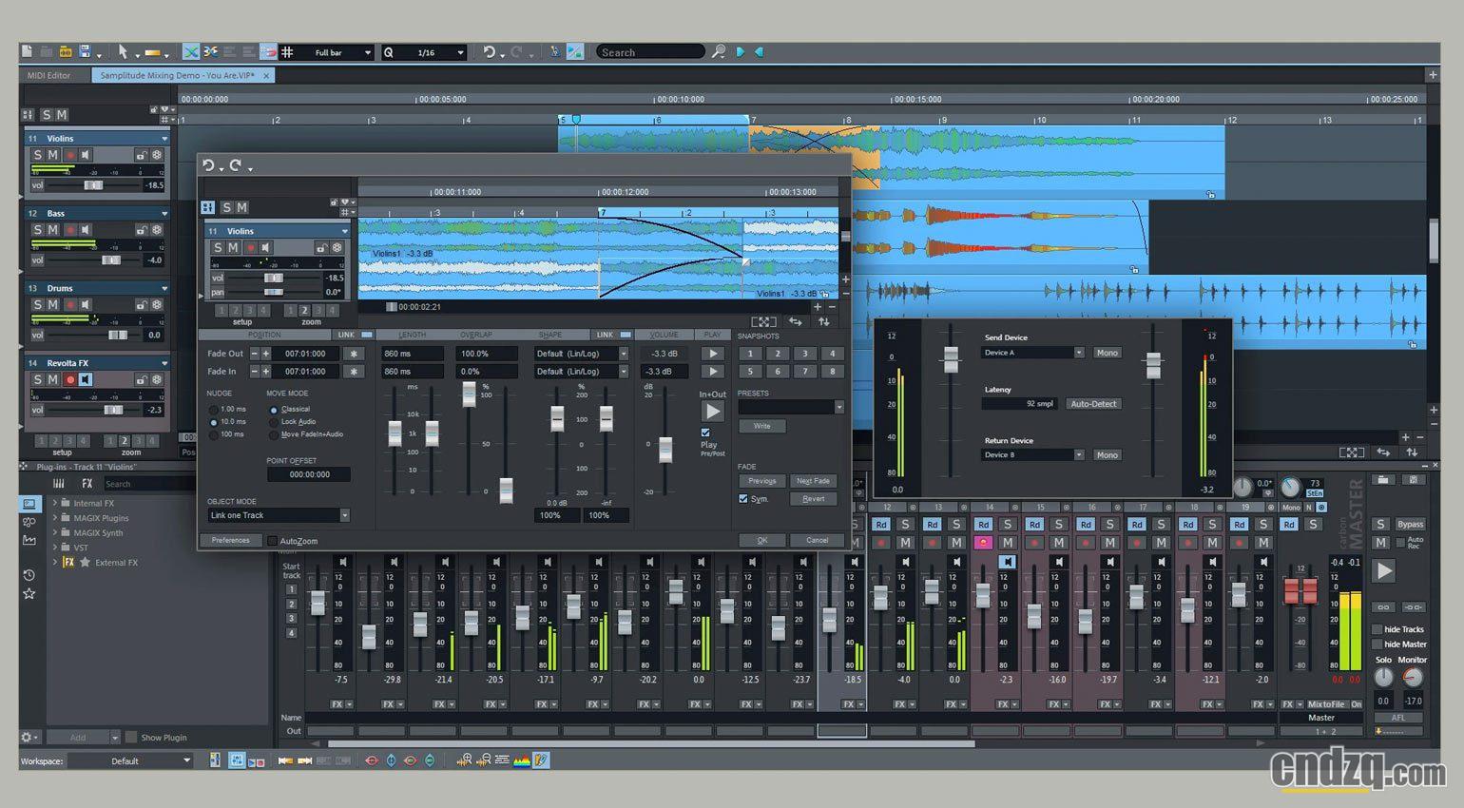Screen dimensions: 1464x808
Task: Click the zoom-in waveform icon in bottom bar
Action: pyautogui.click(x=465, y=760)
